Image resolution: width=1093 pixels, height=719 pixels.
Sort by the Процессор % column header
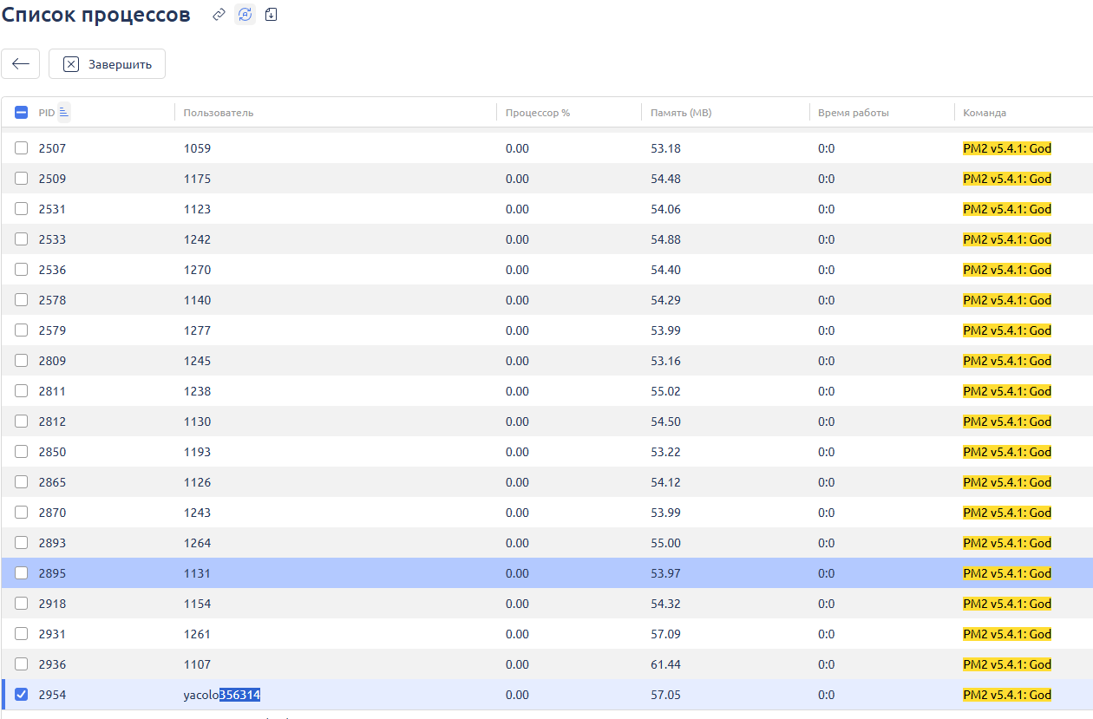pyautogui.click(x=538, y=113)
